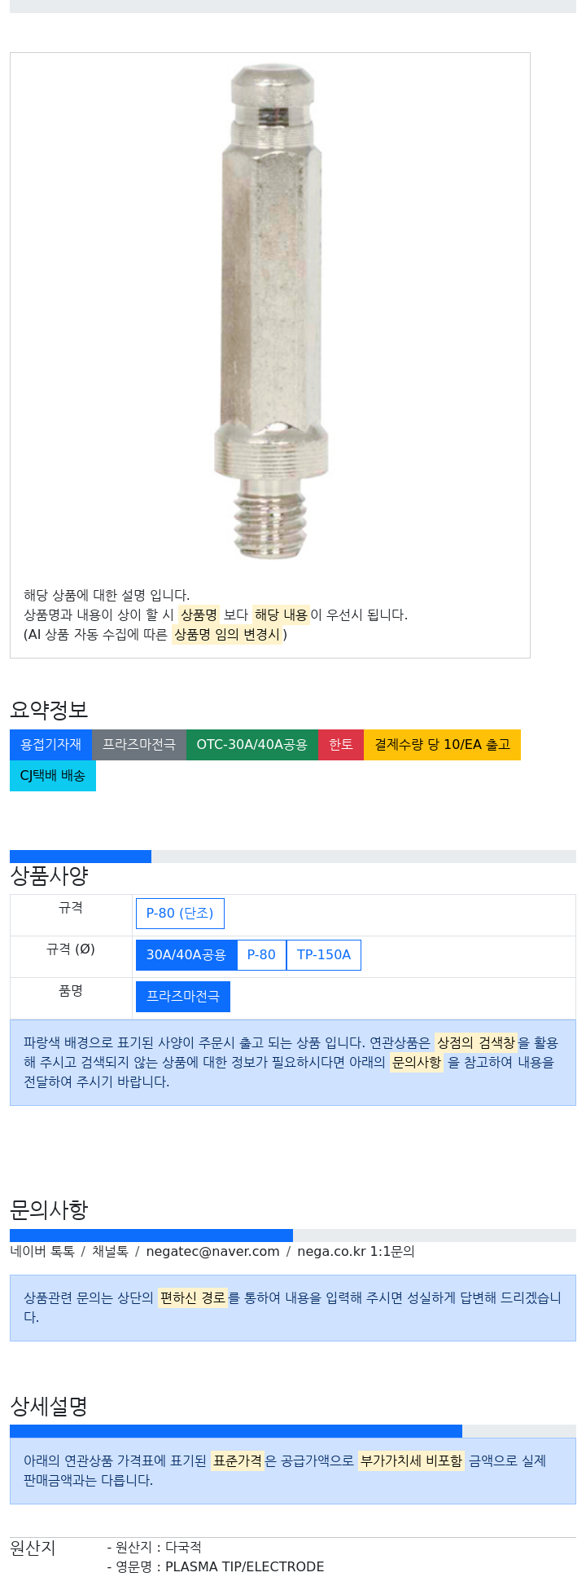This screenshot has width=586, height=1577.
Task: Click the highlighted 상점의 검색창 text
Action: click(x=476, y=1043)
